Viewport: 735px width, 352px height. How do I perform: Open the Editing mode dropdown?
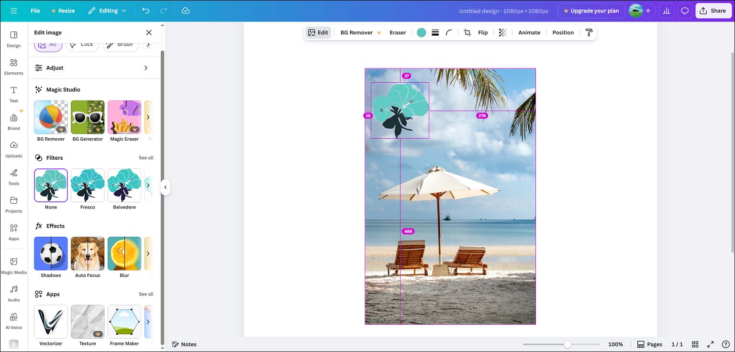click(107, 11)
